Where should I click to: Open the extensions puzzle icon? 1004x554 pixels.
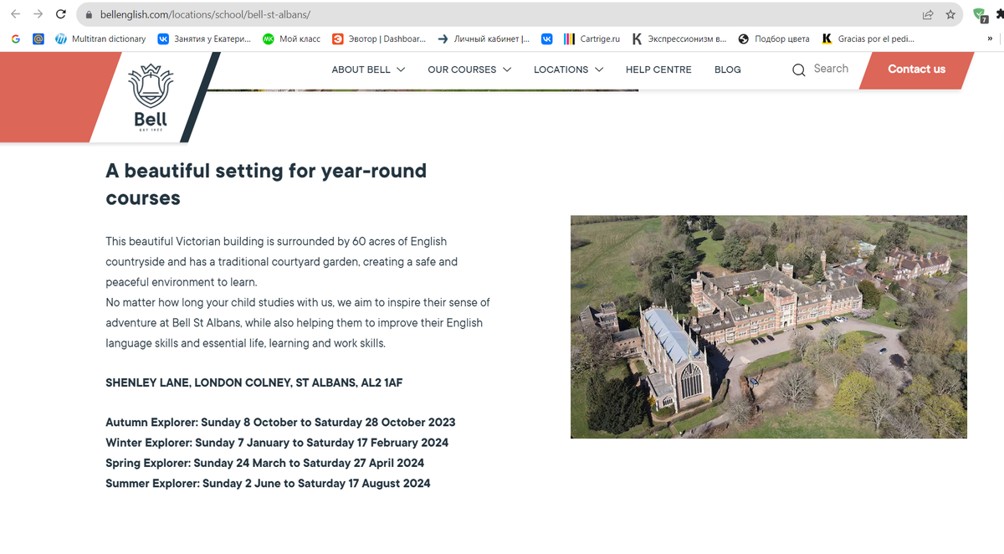point(999,14)
